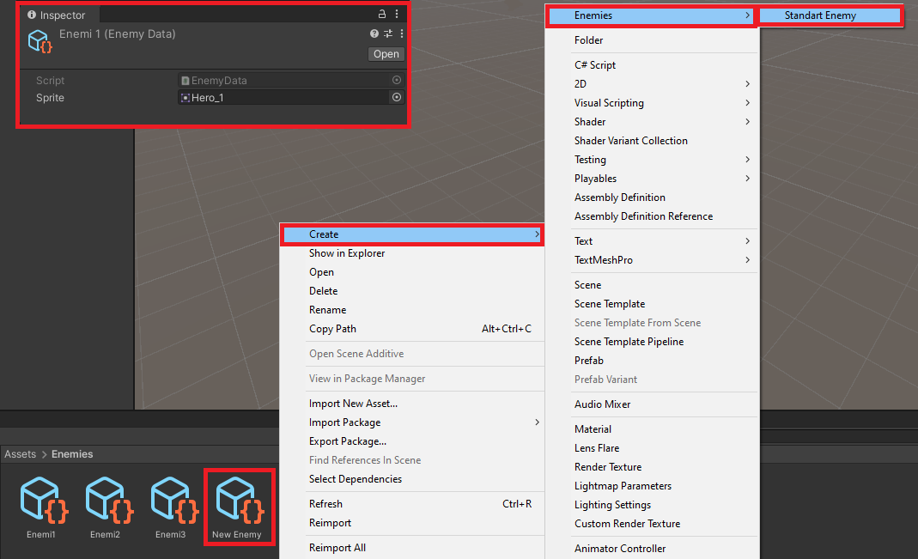Image resolution: width=918 pixels, height=559 pixels.
Task: Choose Scene in Create submenu
Action: [652, 285]
